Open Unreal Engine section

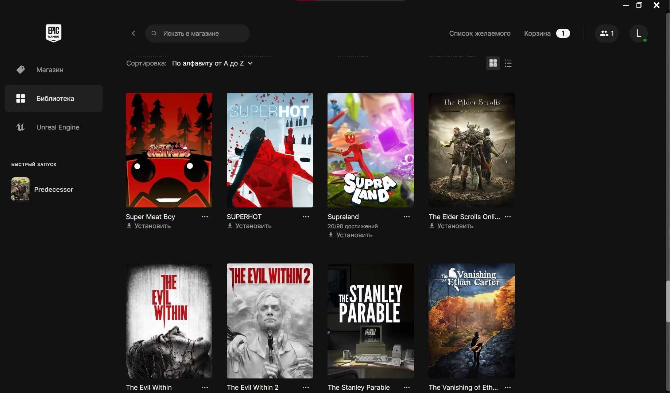[54, 127]
